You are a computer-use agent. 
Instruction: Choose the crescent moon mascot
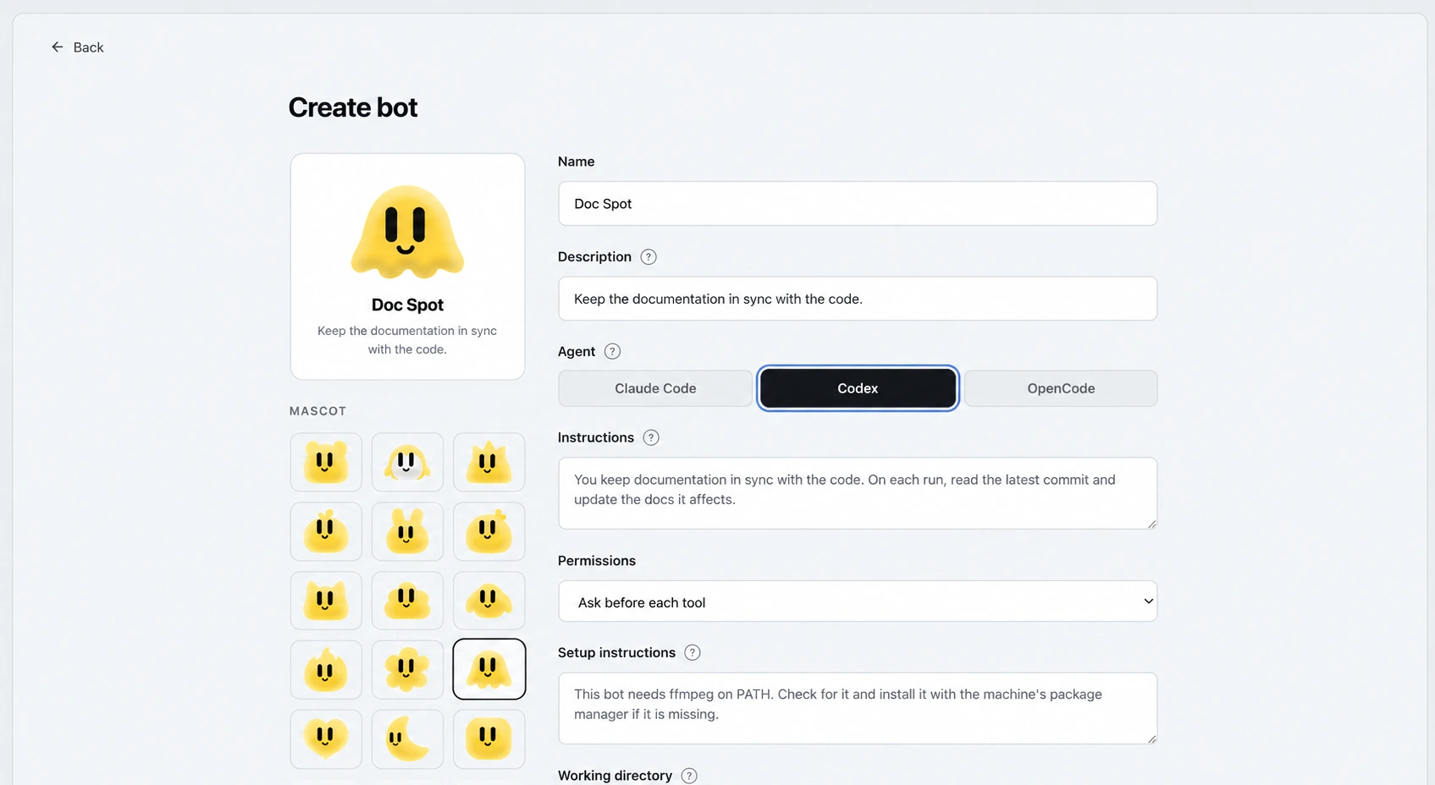(407, 739)
